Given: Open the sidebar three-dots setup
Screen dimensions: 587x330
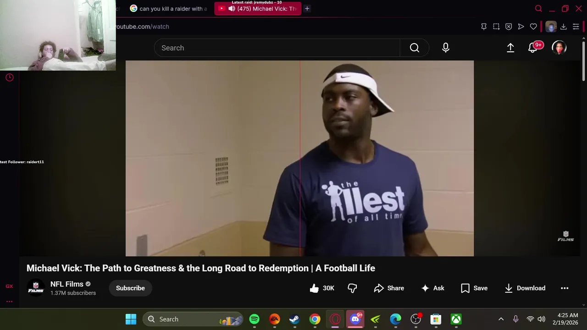Looking at the screenshot, I should point(9,302).
